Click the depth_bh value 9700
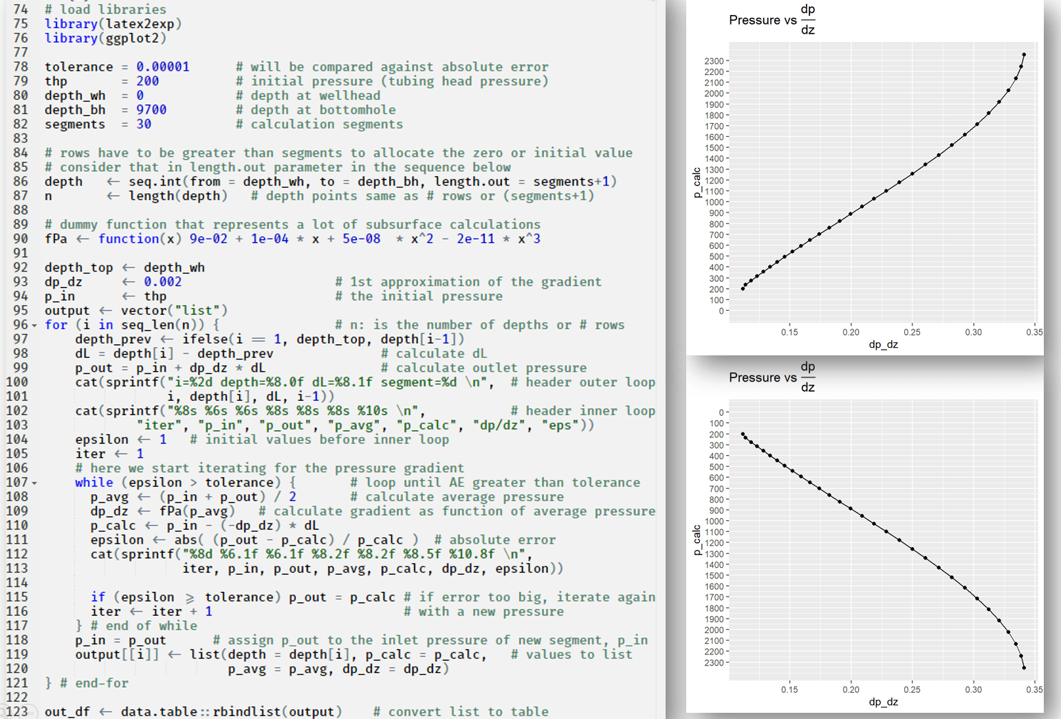Viewport: 1061px width, 719px height. pos(151,109)
